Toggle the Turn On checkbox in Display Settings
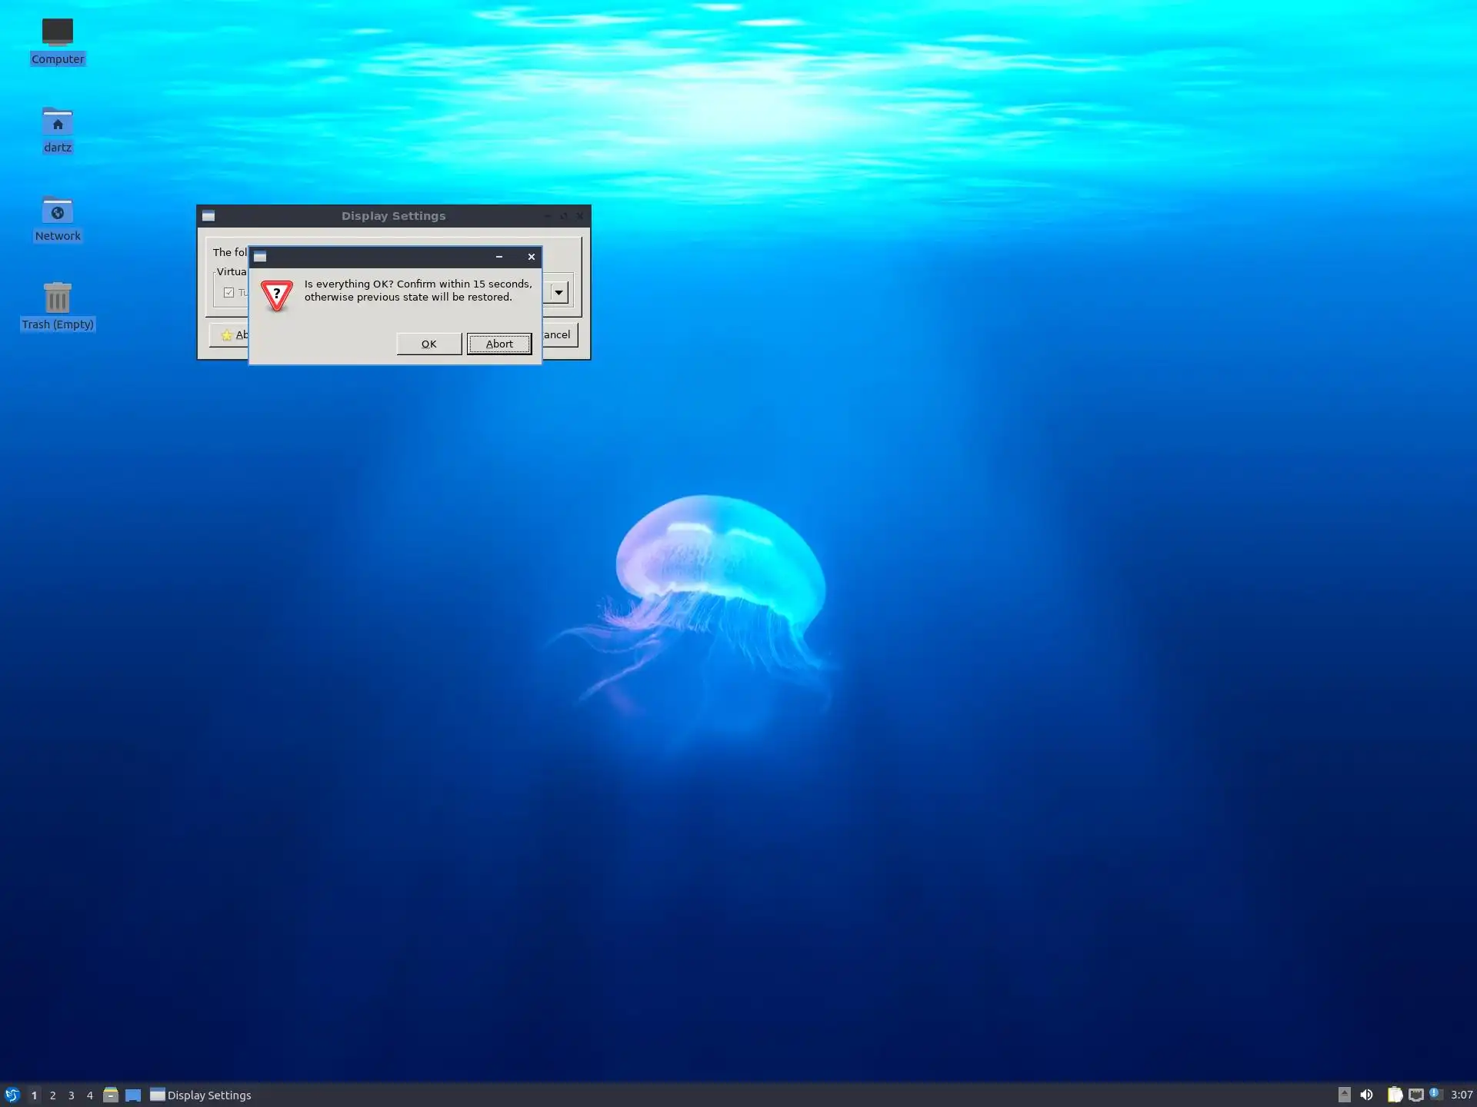1477x1107 pixels. click(x=228, y=292)
